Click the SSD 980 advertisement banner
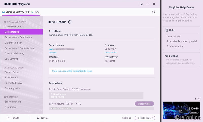This screenshot has height=122, width=203. click(x=181, y=110)
